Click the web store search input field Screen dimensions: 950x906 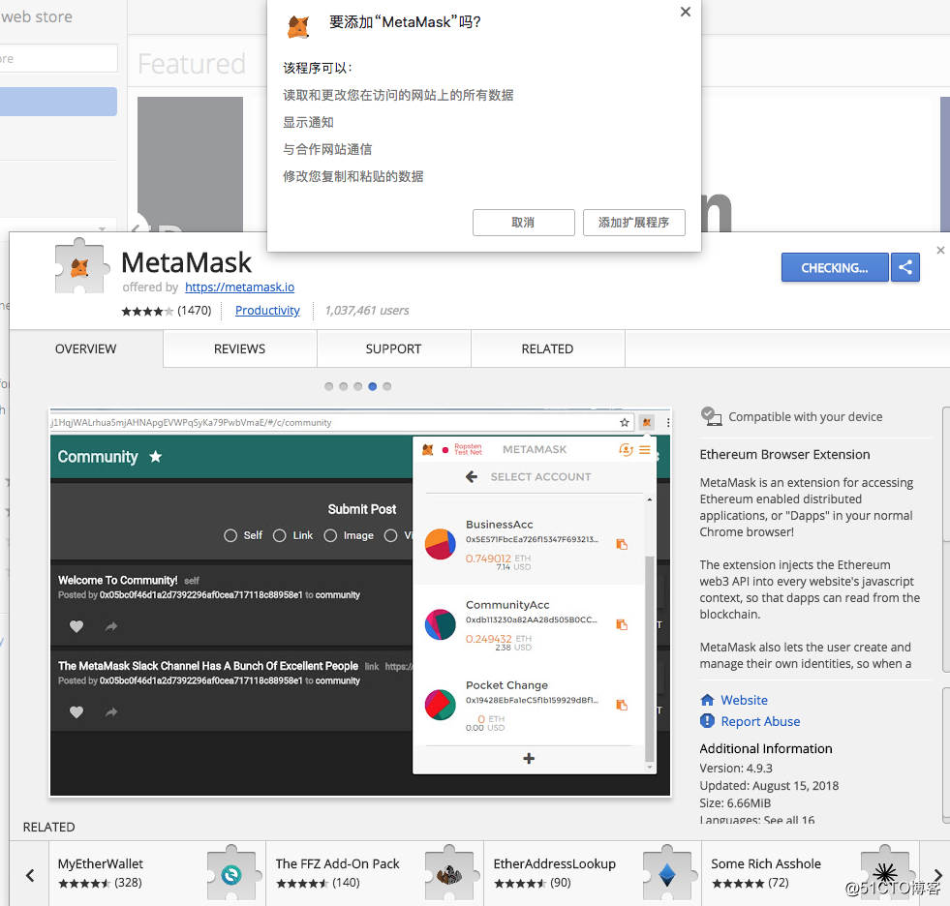point(58,59)
